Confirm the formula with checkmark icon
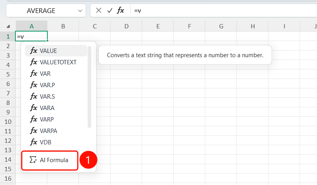 point(110,10)
